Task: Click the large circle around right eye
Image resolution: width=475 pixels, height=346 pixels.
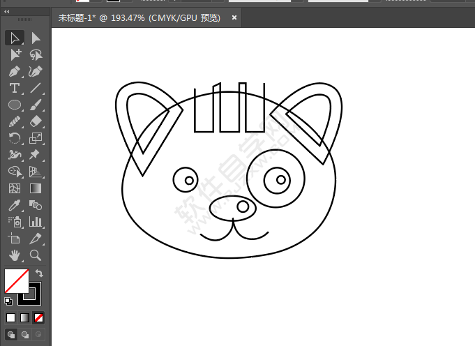Action: coord(276,179)
